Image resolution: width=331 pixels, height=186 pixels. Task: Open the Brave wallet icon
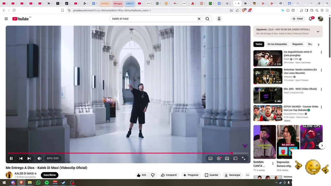coord(312,10)
